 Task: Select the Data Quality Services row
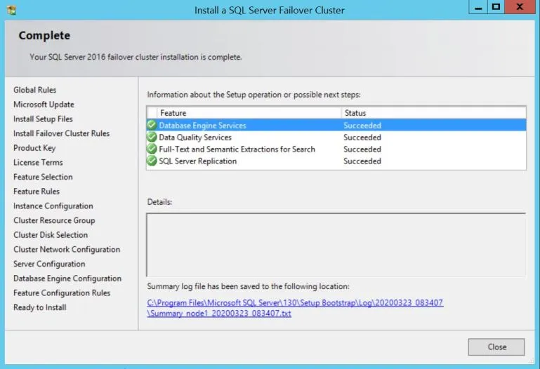point(336,137)
